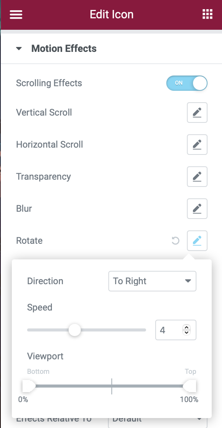
Task: Edit Transparency effect settings
Action: [197, 177]
